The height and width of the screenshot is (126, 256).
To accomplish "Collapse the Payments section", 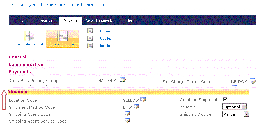I will tap(20, 72).
